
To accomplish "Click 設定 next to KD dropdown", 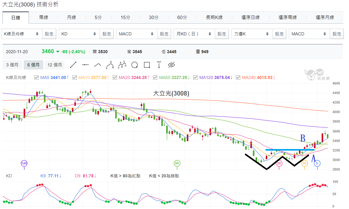I will tap(107, 34).
